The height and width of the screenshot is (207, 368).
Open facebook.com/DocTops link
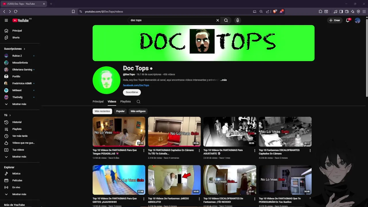(136, 85)
